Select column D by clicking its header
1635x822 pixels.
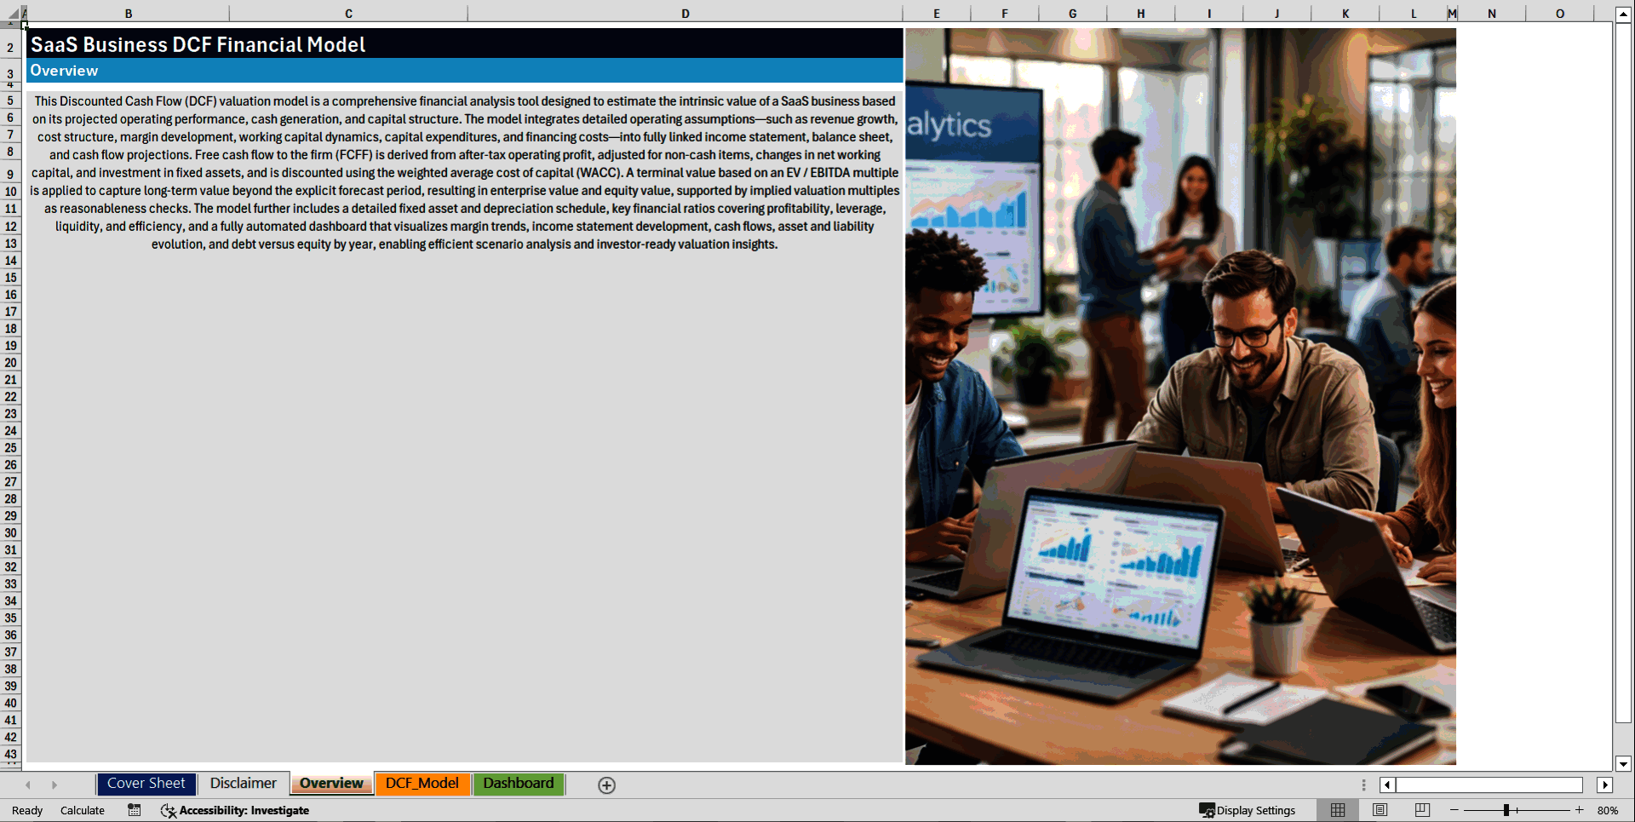[685, 14]
